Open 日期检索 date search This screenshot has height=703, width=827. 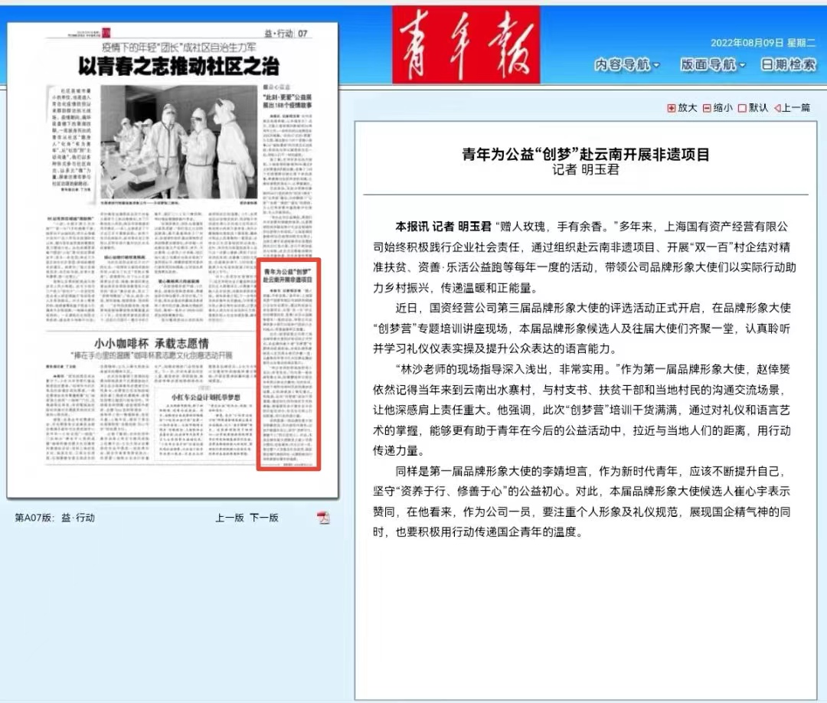[788, 65]
